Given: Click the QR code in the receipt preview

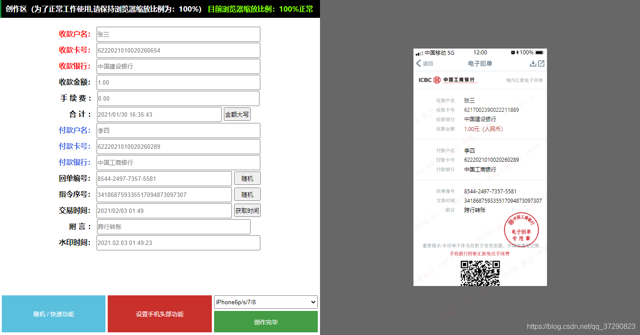Looking at the screenshot, I should coord(480,273).
